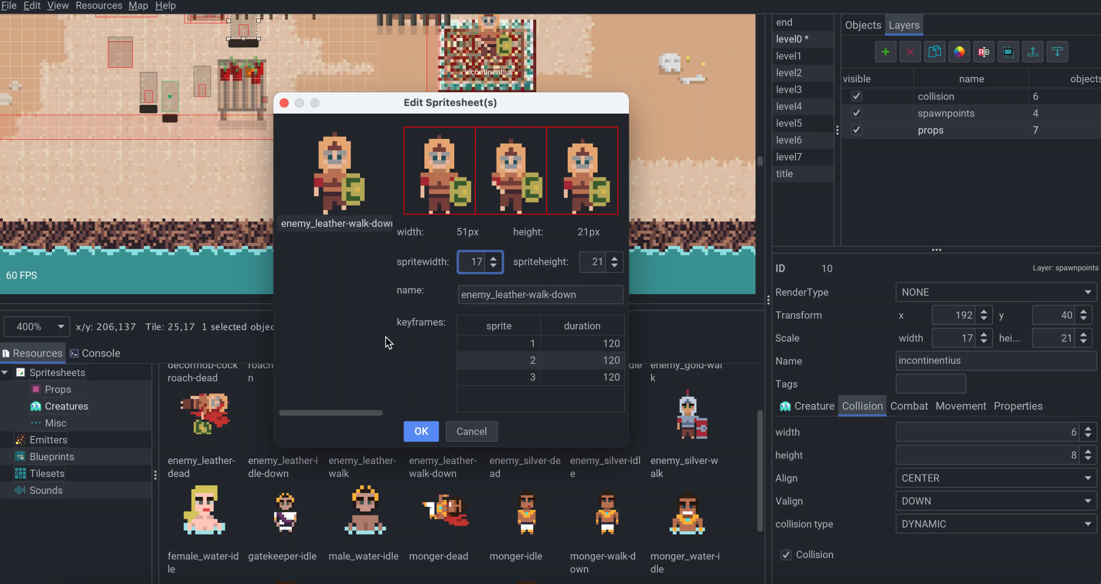
Task: Click the lower layer down icon
Action: [x=1057, y=52]
